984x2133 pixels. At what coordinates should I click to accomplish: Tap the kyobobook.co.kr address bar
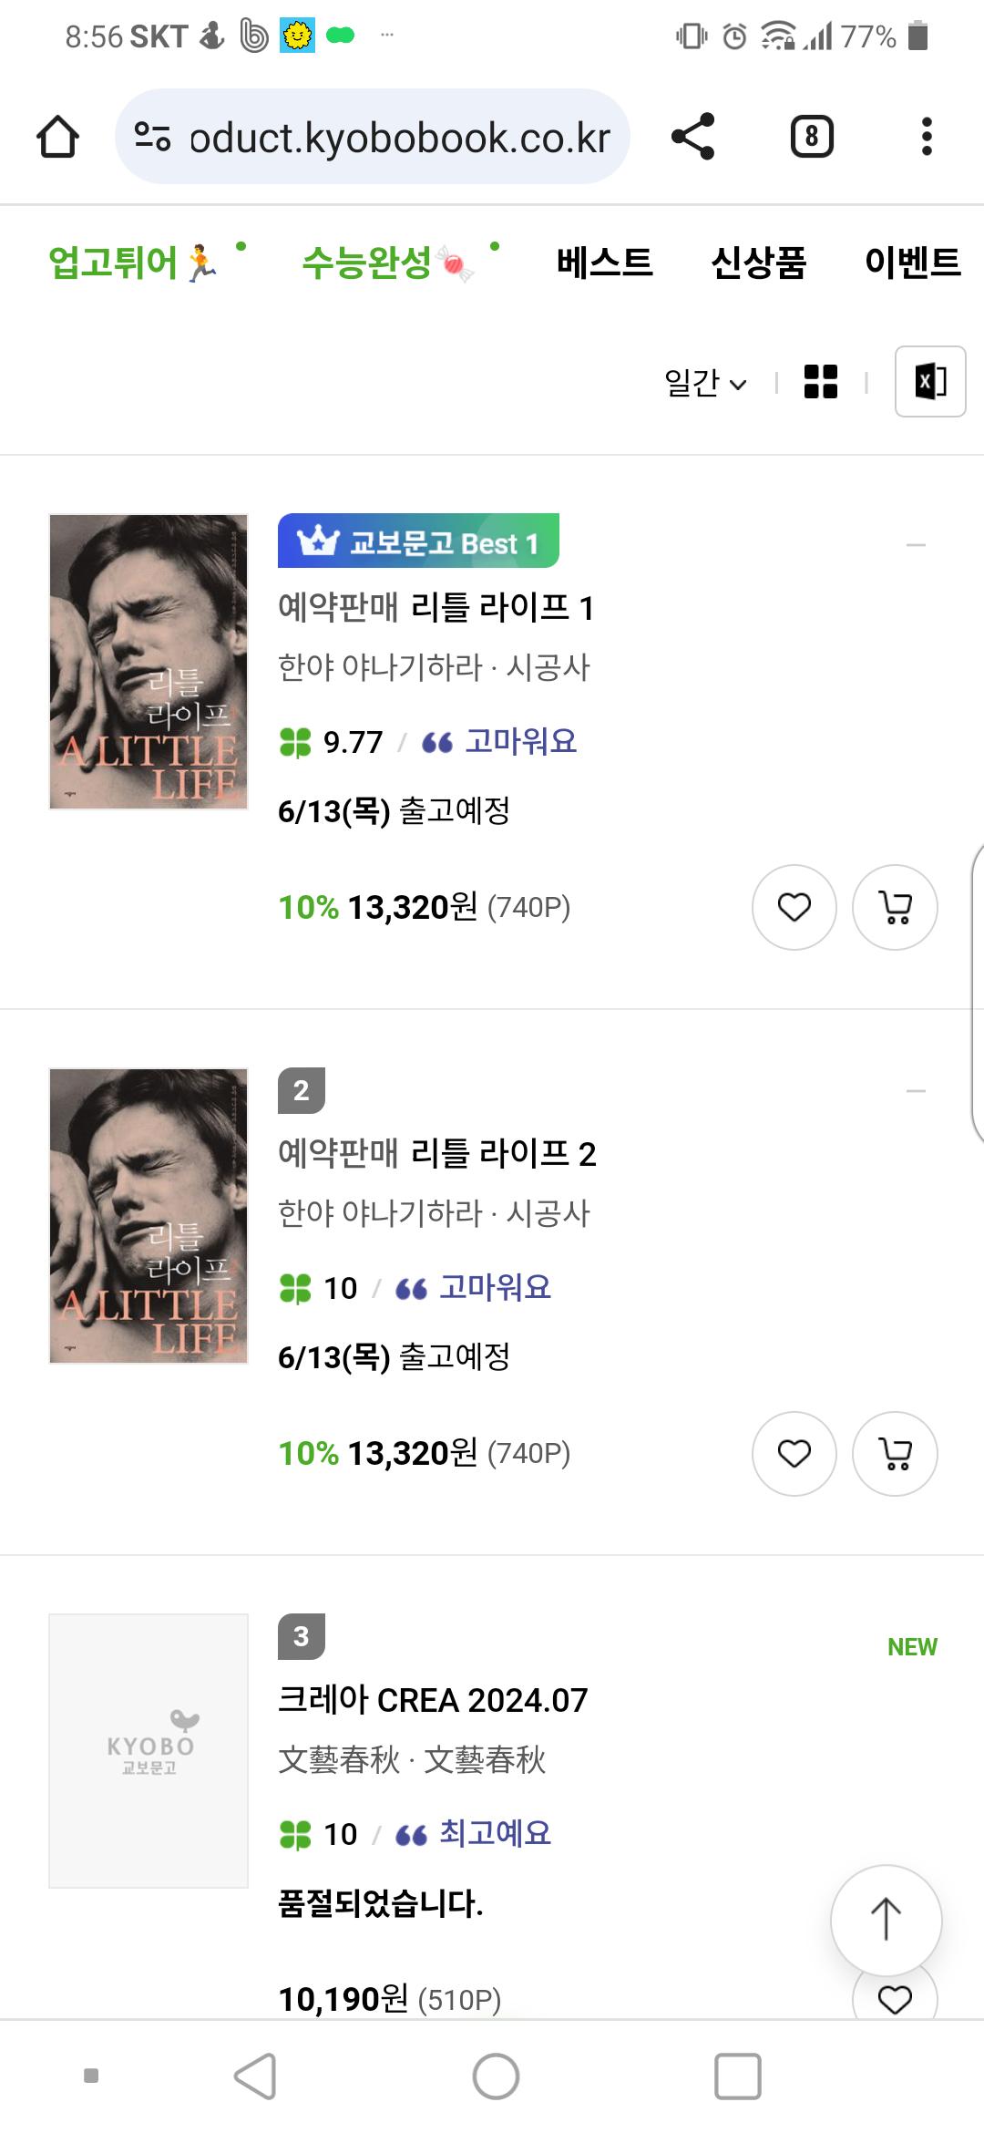399,139
